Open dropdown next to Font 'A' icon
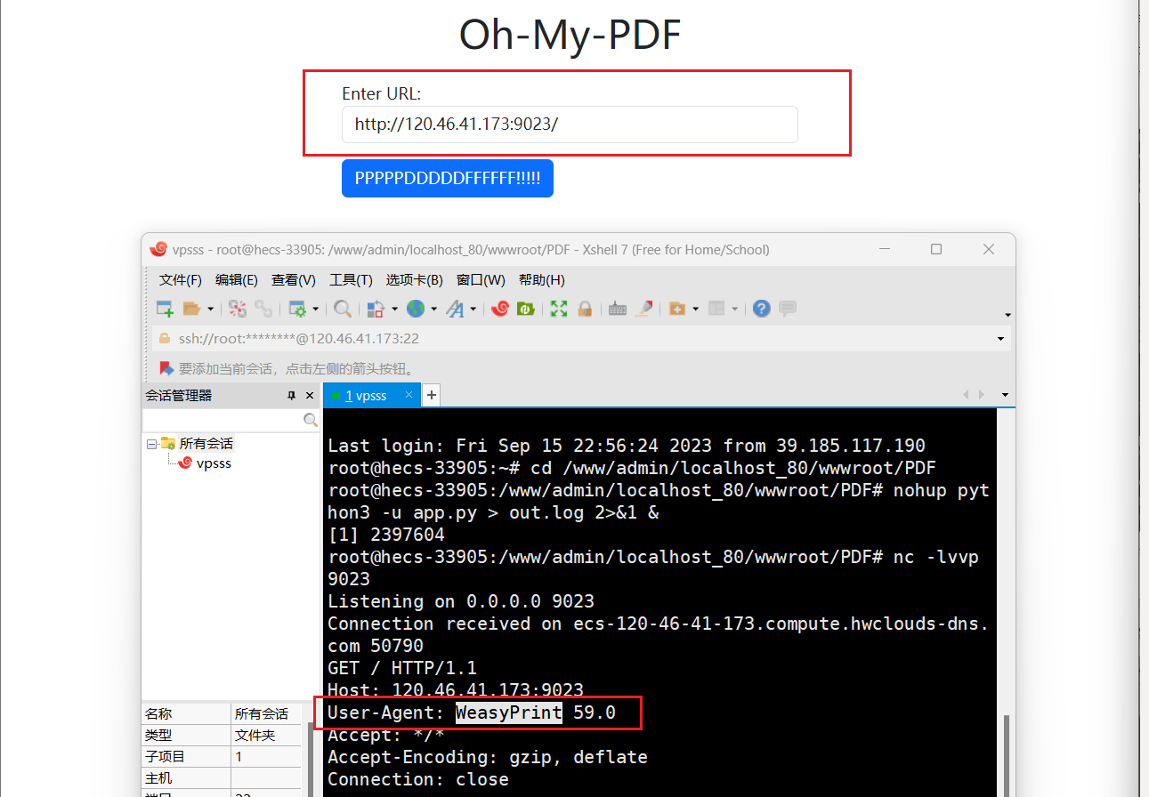This screenshot has height=797, width=1149. [x=473, y=310]
